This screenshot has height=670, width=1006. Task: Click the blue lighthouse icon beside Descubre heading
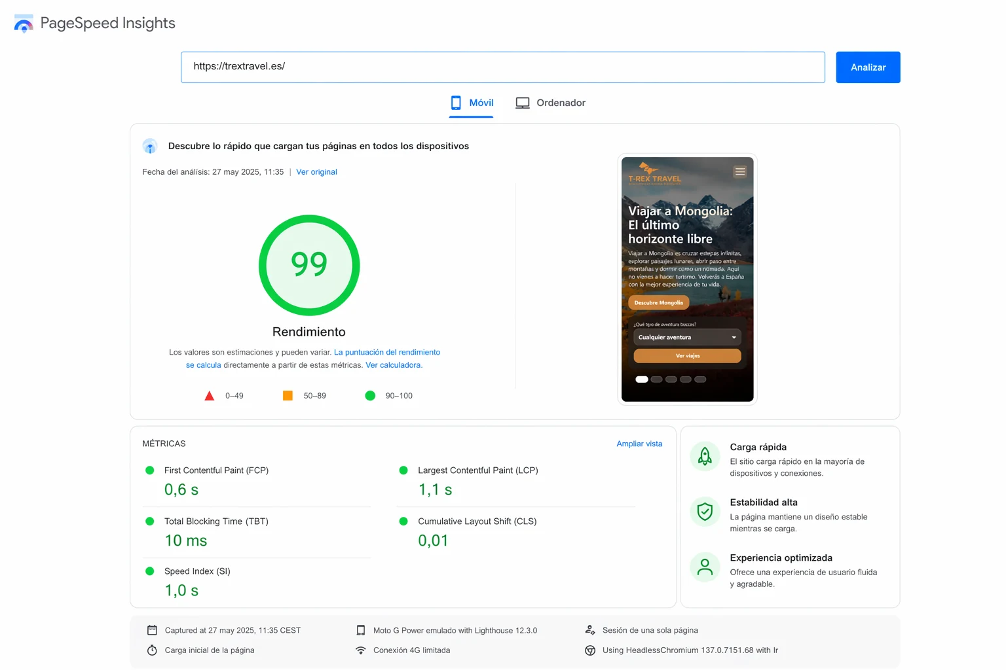[x=150, y=146]
